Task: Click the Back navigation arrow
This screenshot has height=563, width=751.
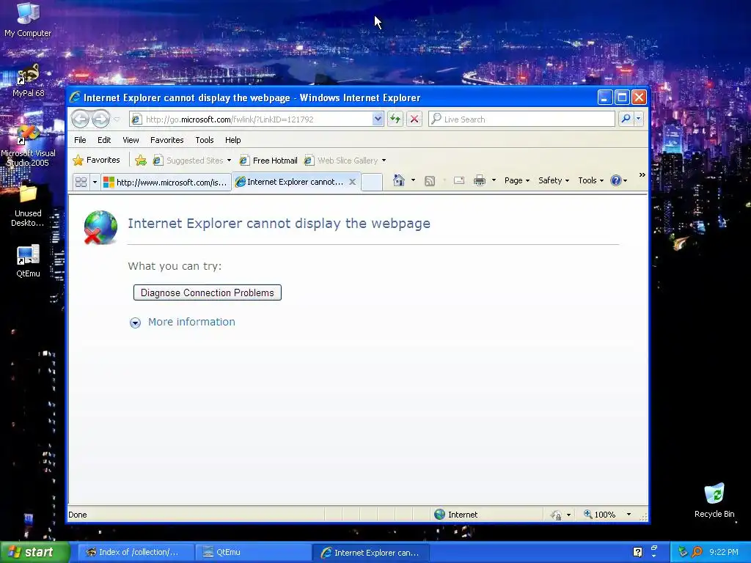Action: (80, 119)
